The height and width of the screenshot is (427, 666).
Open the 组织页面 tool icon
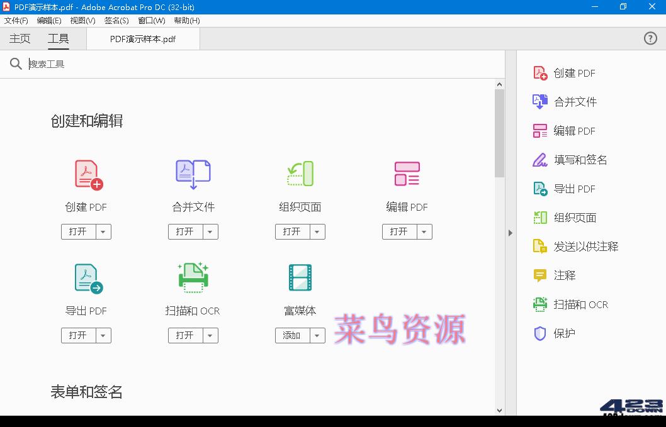click(300, 174)
